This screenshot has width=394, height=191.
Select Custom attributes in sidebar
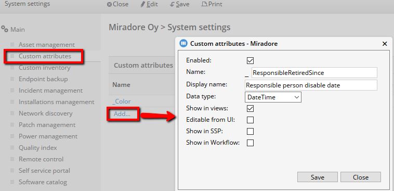45,56
